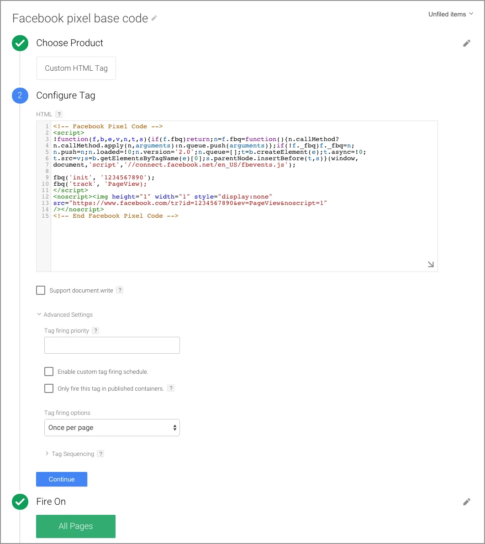Click the Continue button
Viewport: 485px width, 544px height.
pos(62,479)
